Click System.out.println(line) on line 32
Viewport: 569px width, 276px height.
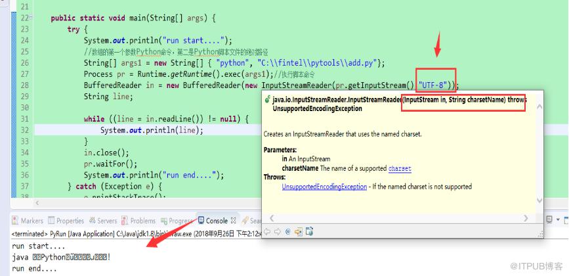click(x=152, y=130)
